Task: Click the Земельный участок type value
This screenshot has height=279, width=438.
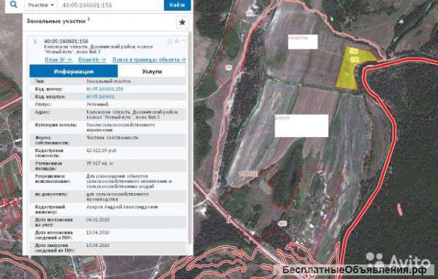Action: [108, 81]
